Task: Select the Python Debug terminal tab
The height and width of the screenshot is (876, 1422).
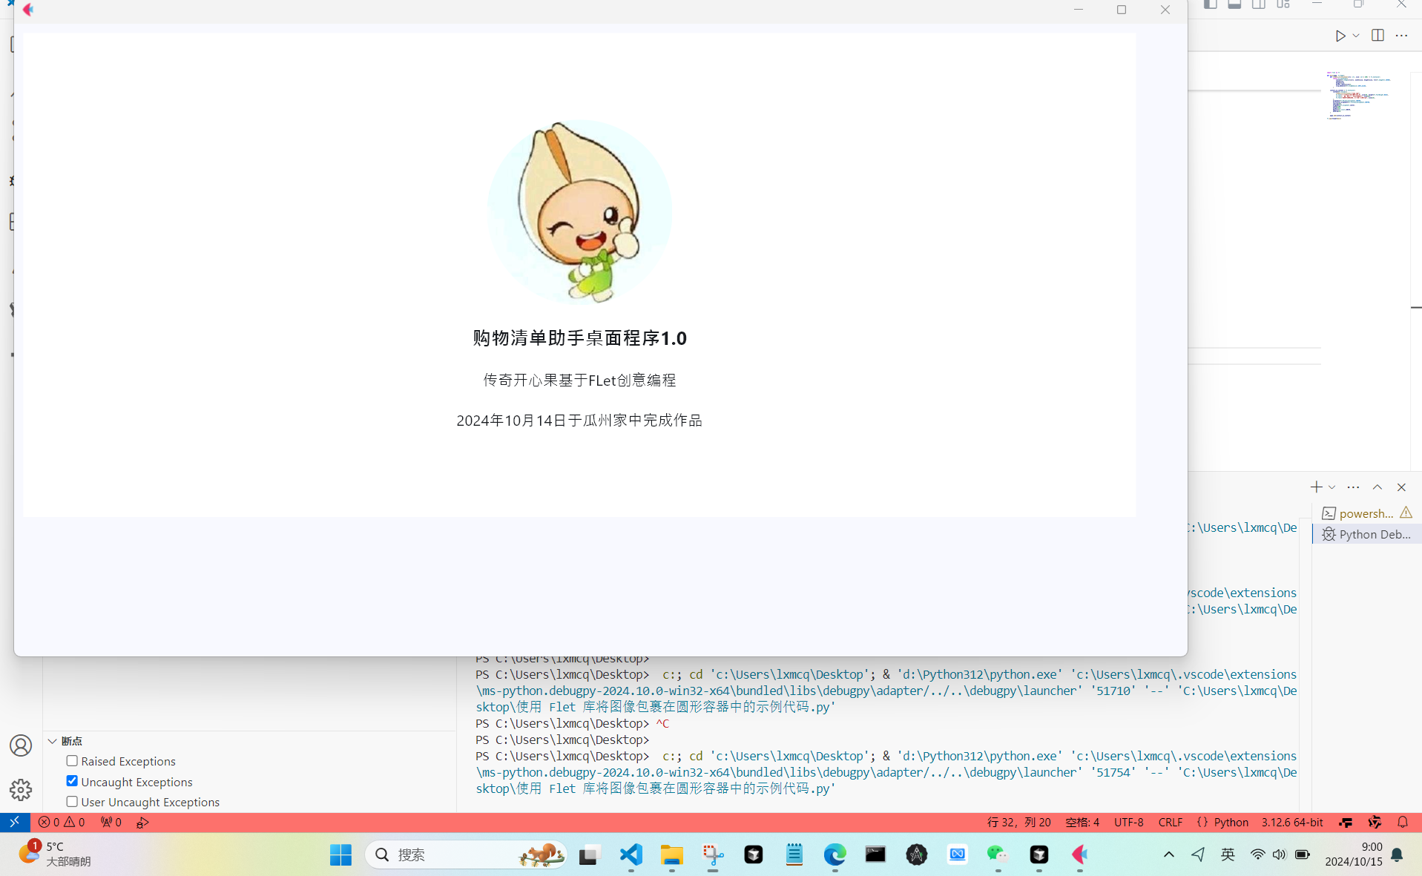Action: [x=1367, y=534]
